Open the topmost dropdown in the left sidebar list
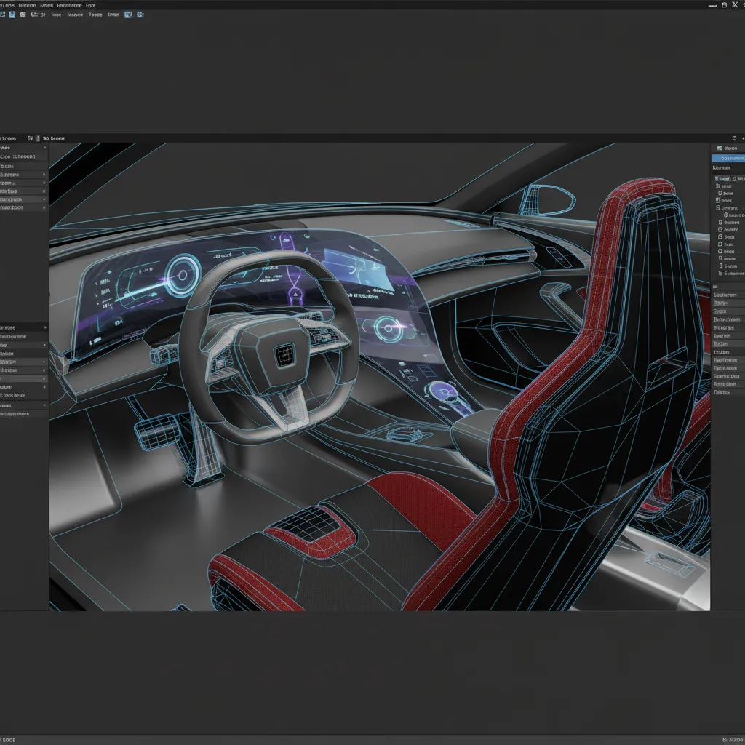The image size is (745, 745). 22,147
